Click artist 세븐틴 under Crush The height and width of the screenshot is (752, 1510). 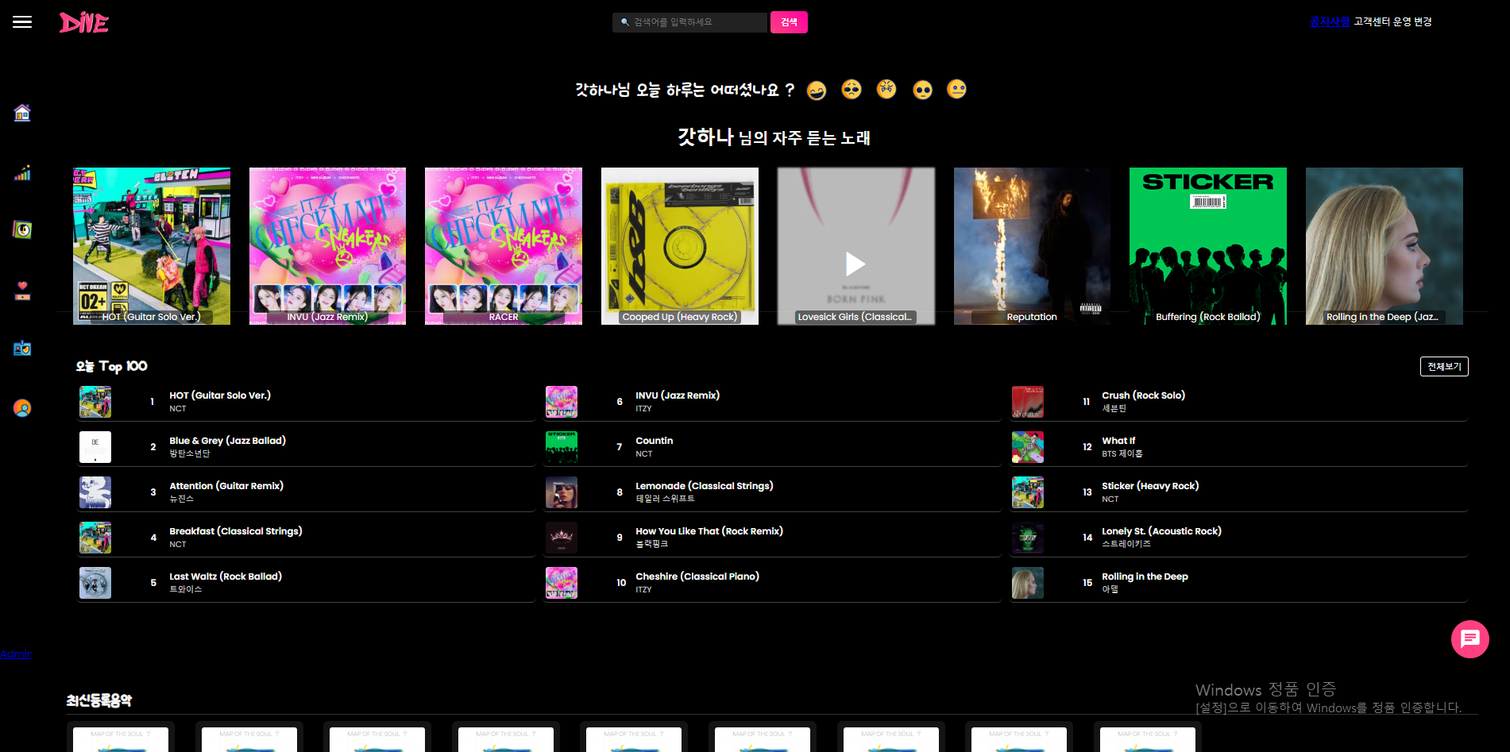pyautogui.click(x=1114, y=408)
